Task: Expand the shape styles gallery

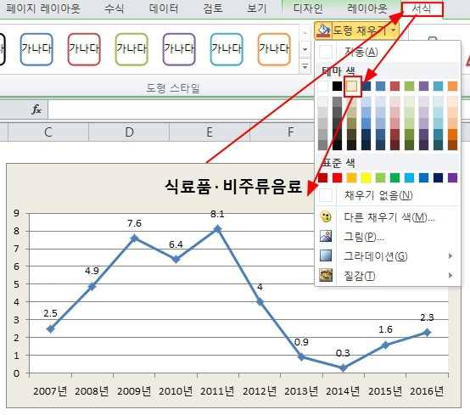Action: click(x=305, y=66)
